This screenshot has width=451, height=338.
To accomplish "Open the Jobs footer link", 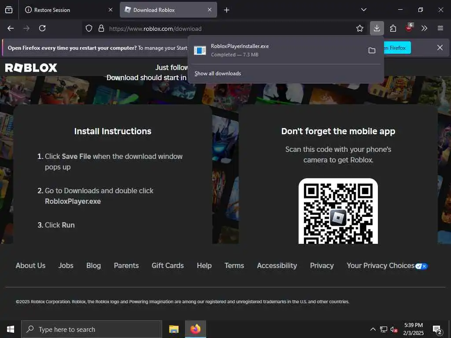I will pos(66,265).
